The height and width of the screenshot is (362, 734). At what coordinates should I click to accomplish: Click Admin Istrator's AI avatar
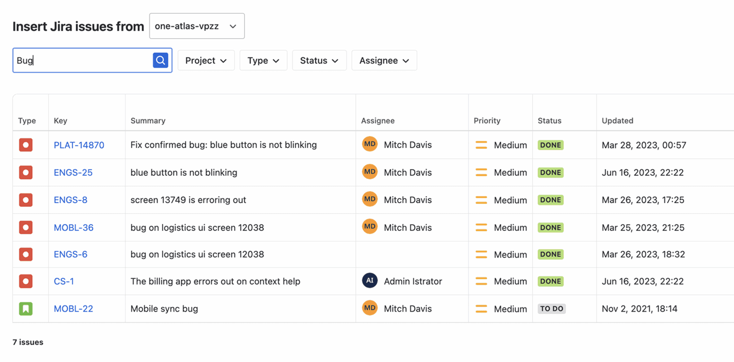point(370,281)
